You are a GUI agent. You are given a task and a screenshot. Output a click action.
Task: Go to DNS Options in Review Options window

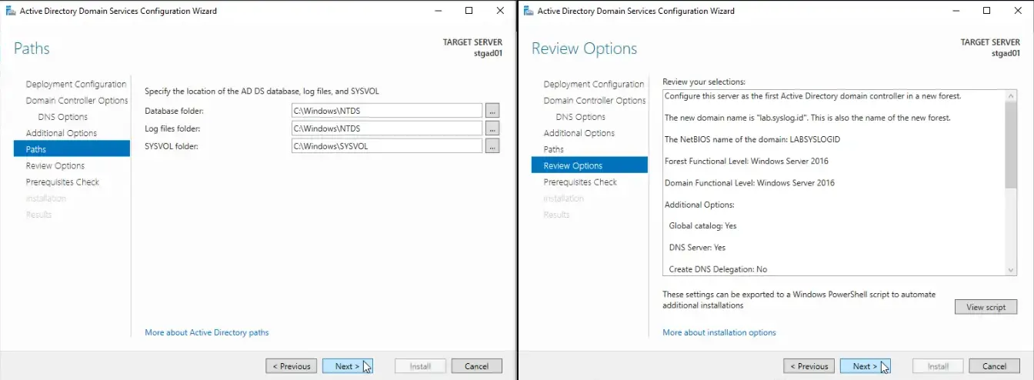point(580,117)
